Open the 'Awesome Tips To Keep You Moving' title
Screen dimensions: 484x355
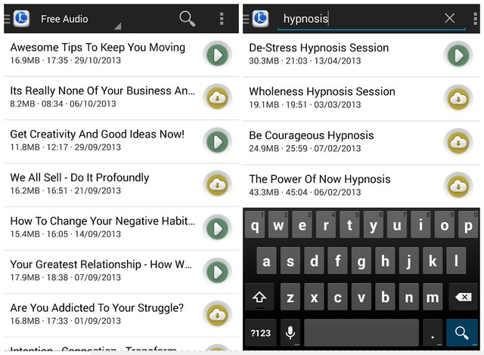[98, 48]
